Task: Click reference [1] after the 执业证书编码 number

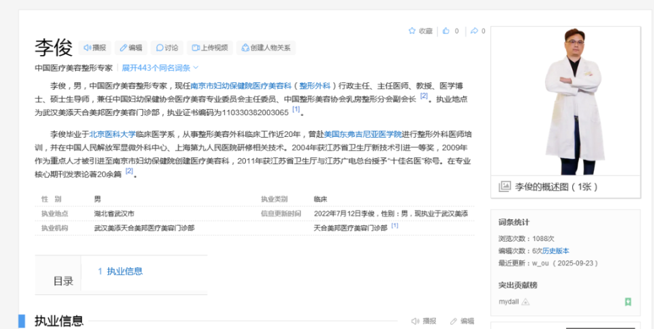Action: tap(296, 109)
